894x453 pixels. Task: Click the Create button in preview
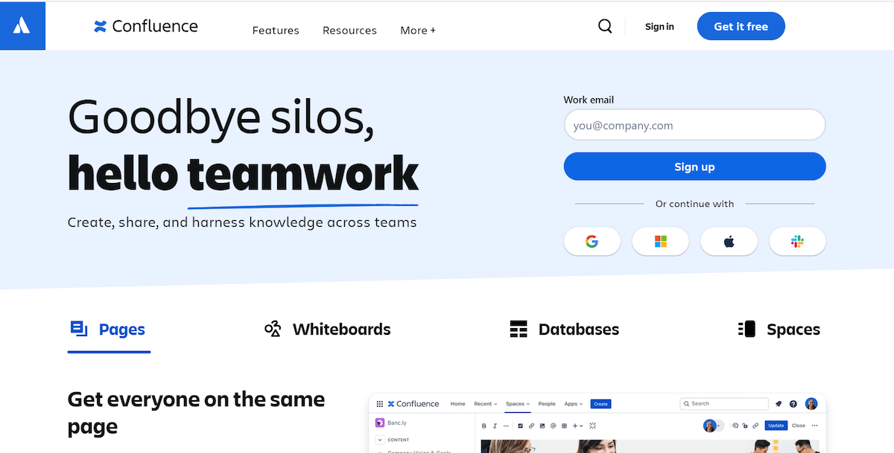tap(600, 404)
